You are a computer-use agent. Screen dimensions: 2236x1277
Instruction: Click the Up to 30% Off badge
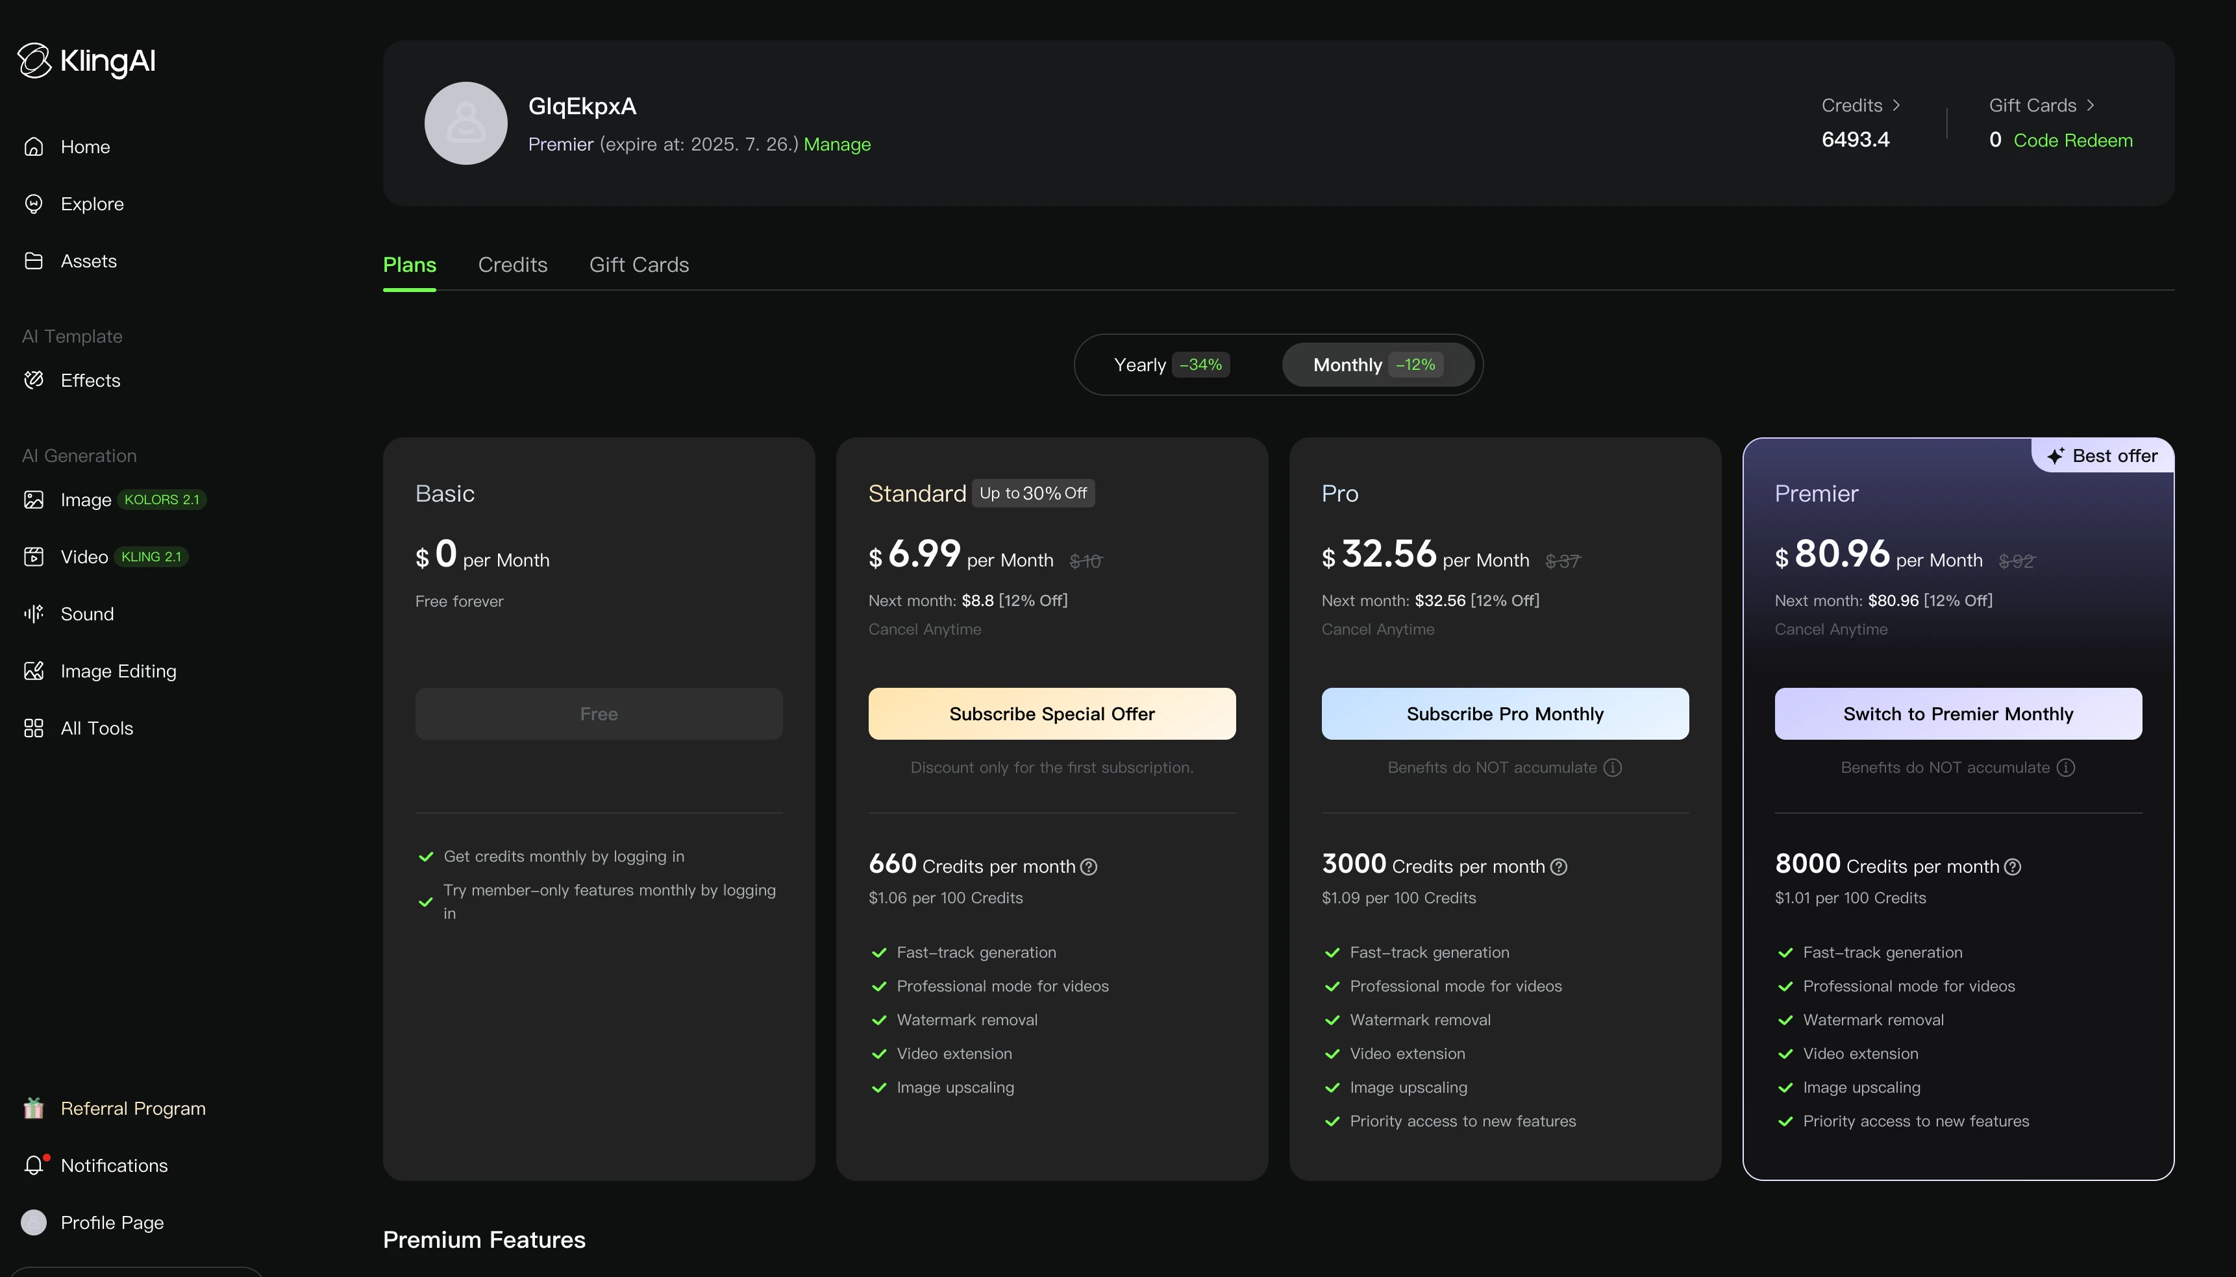(x=1033, y=493)
